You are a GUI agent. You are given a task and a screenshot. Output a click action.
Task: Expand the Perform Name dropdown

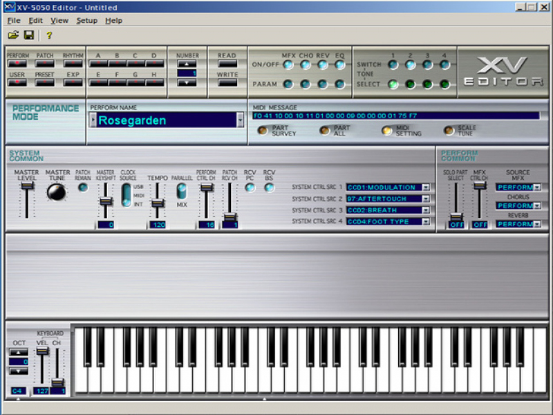tap(241, 120)
